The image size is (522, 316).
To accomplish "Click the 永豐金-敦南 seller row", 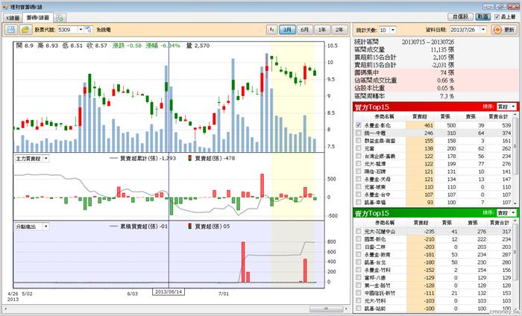I will (x=433, y=254).
